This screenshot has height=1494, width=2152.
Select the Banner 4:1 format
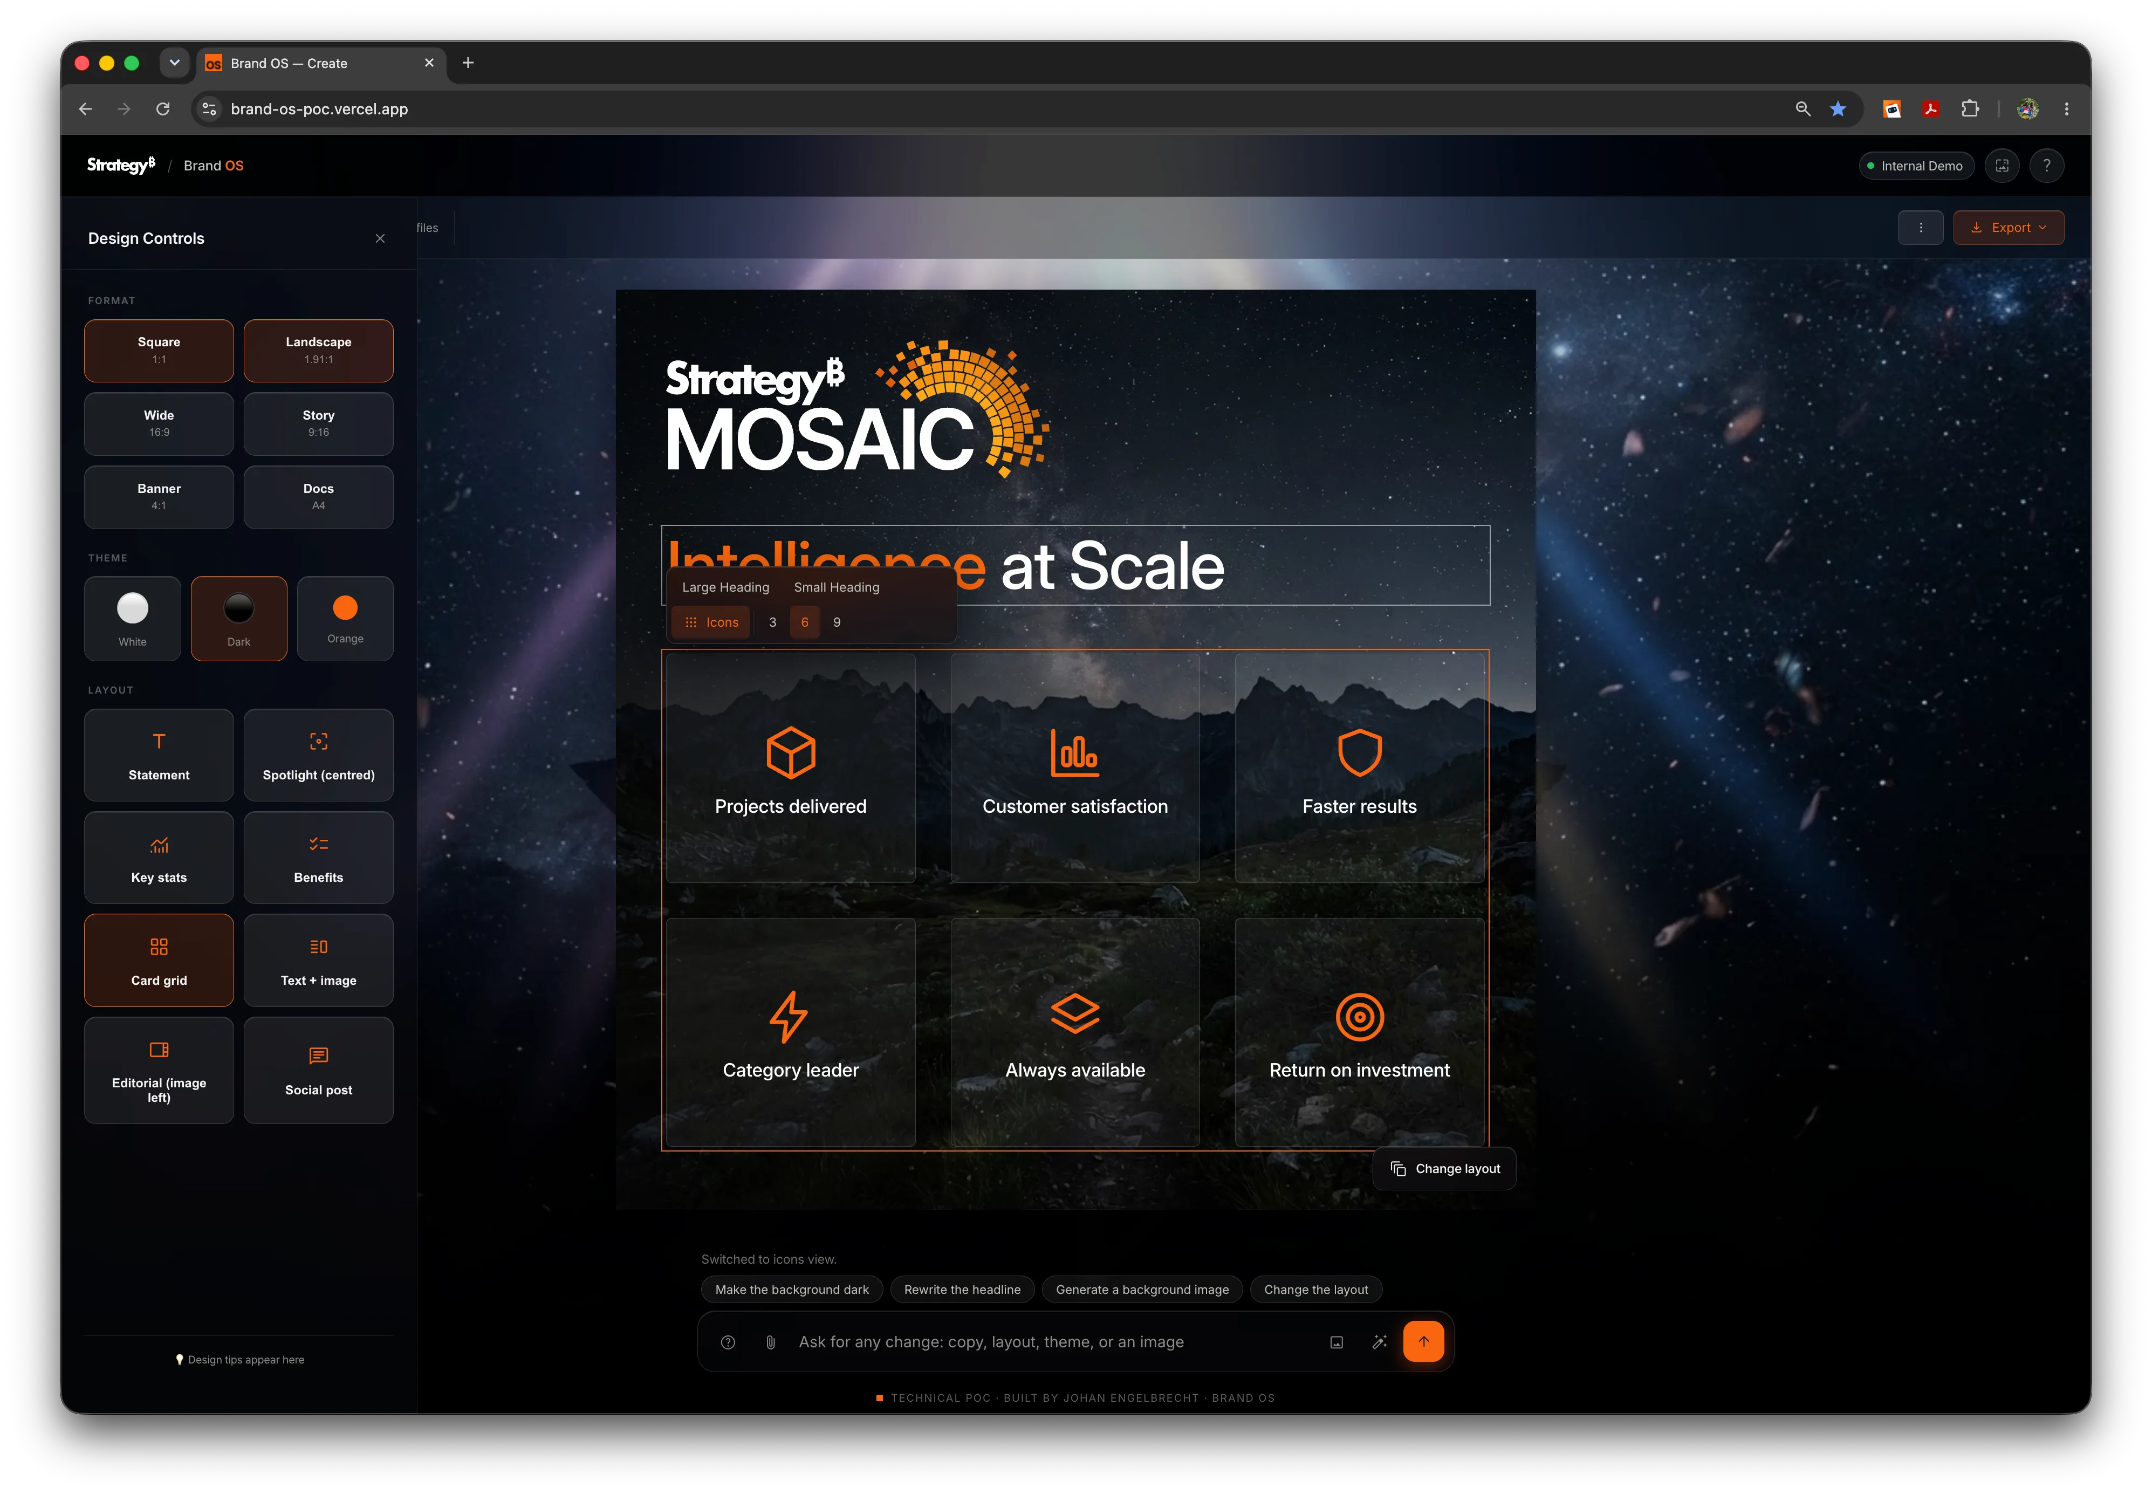[x=159, y=497]
